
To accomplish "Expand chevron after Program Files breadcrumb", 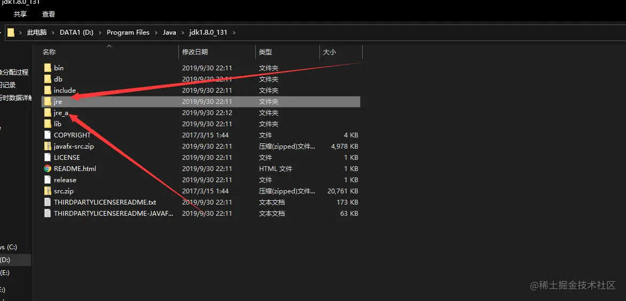I will point(156,32).
